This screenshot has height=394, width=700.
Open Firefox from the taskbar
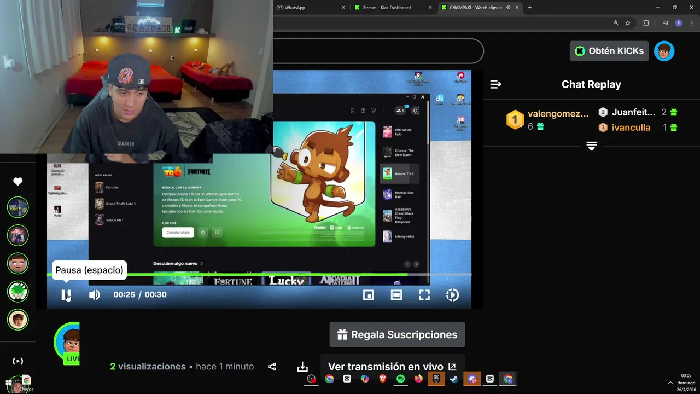(418, 379)
